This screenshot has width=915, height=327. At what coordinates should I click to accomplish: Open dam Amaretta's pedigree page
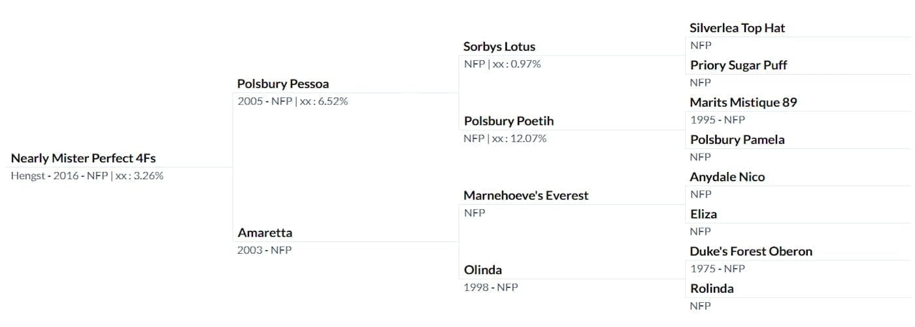(265, 233)
